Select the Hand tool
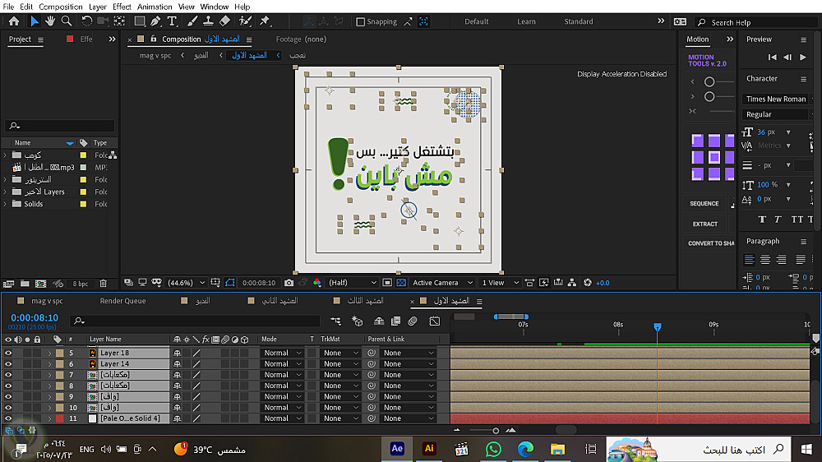 point(51,21)
